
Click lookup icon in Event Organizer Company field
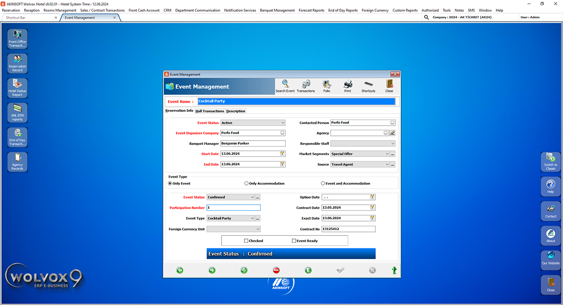pos(282,133)
